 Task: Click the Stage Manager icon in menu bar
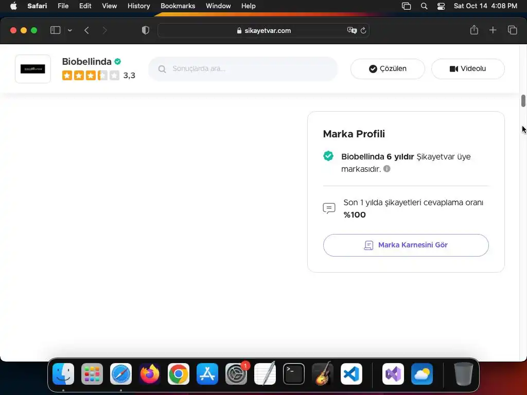click(406, 6)
